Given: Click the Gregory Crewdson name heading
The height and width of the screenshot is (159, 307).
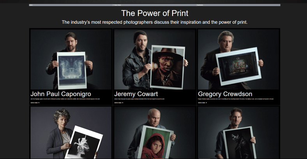Looking at the screenshot, I should coord(225,94).
